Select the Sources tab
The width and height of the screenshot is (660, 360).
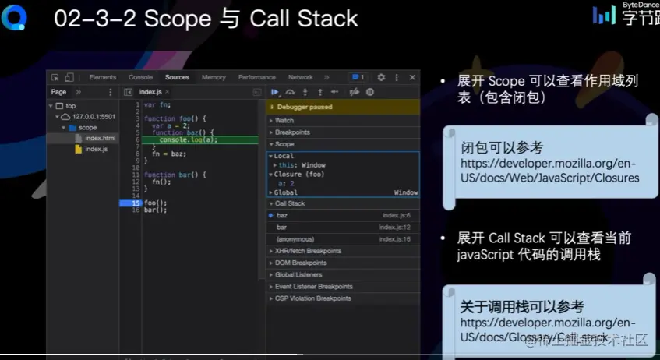177,77
